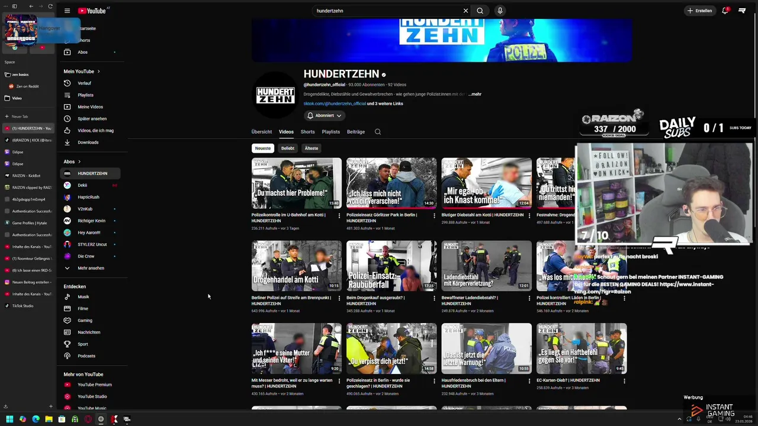
Task: Open Später ansehen list
Action: 91,118
